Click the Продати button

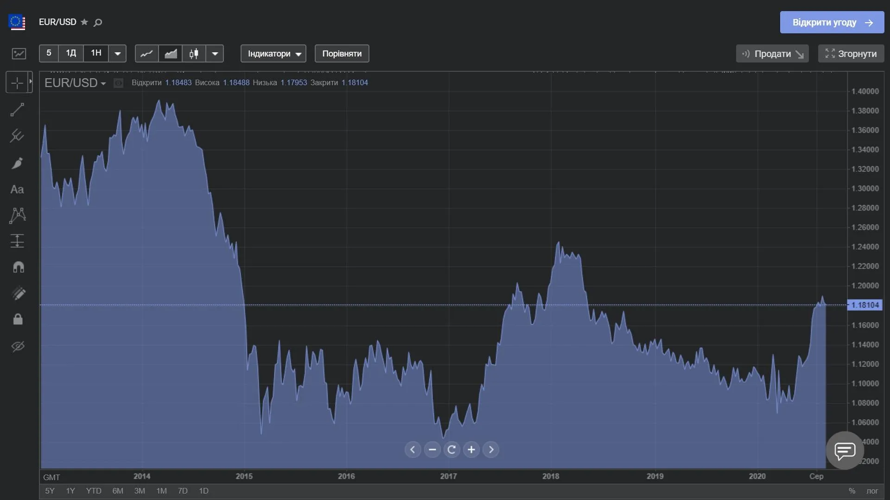point(772,54)
